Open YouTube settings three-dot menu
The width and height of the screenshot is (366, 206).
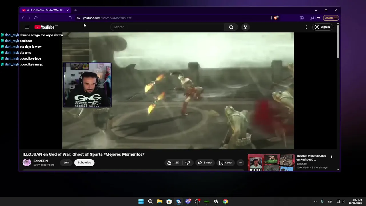[306, 27]
